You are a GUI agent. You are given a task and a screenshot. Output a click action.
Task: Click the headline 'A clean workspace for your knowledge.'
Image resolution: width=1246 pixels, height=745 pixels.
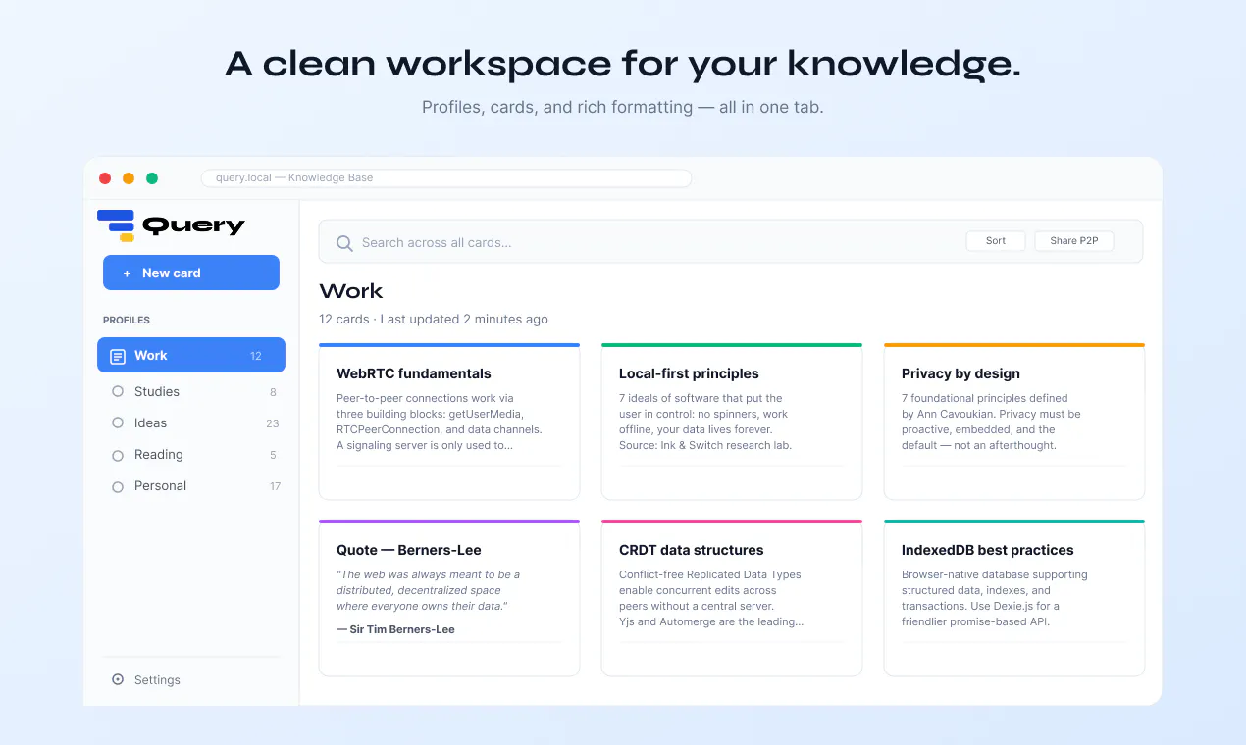point(623,64)
